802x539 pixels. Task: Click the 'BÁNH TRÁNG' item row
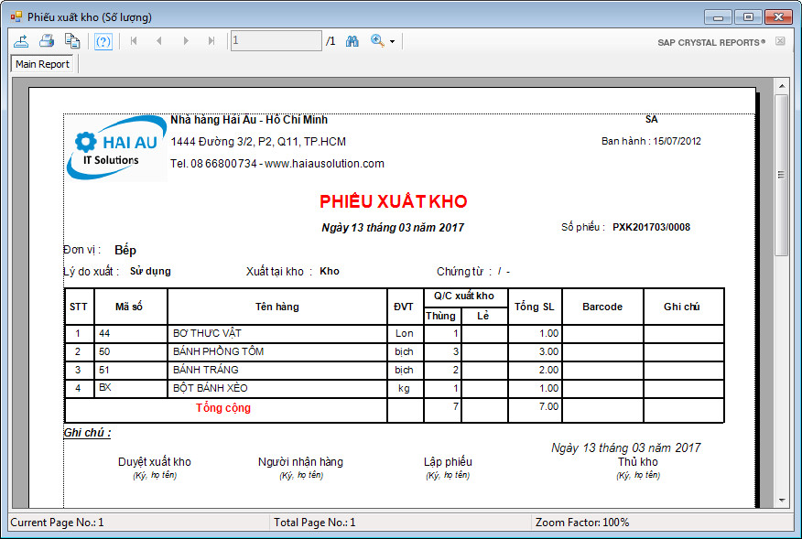395,371
